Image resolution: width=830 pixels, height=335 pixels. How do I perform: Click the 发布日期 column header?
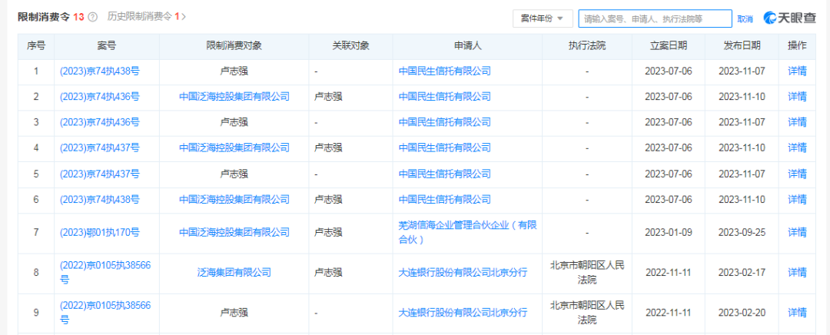(742, 46)
